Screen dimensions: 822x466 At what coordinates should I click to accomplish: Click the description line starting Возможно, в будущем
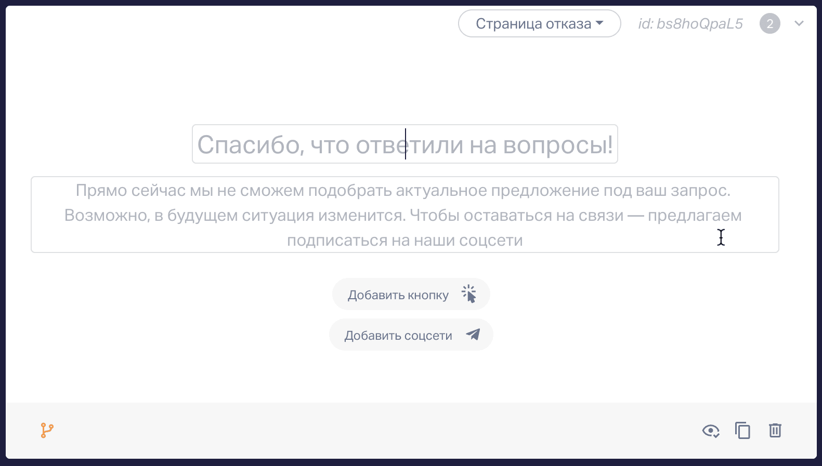coord(403,215)
